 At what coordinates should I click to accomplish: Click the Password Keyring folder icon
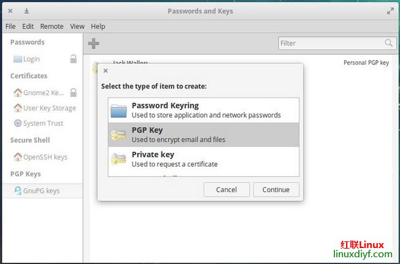coord(118,111)
